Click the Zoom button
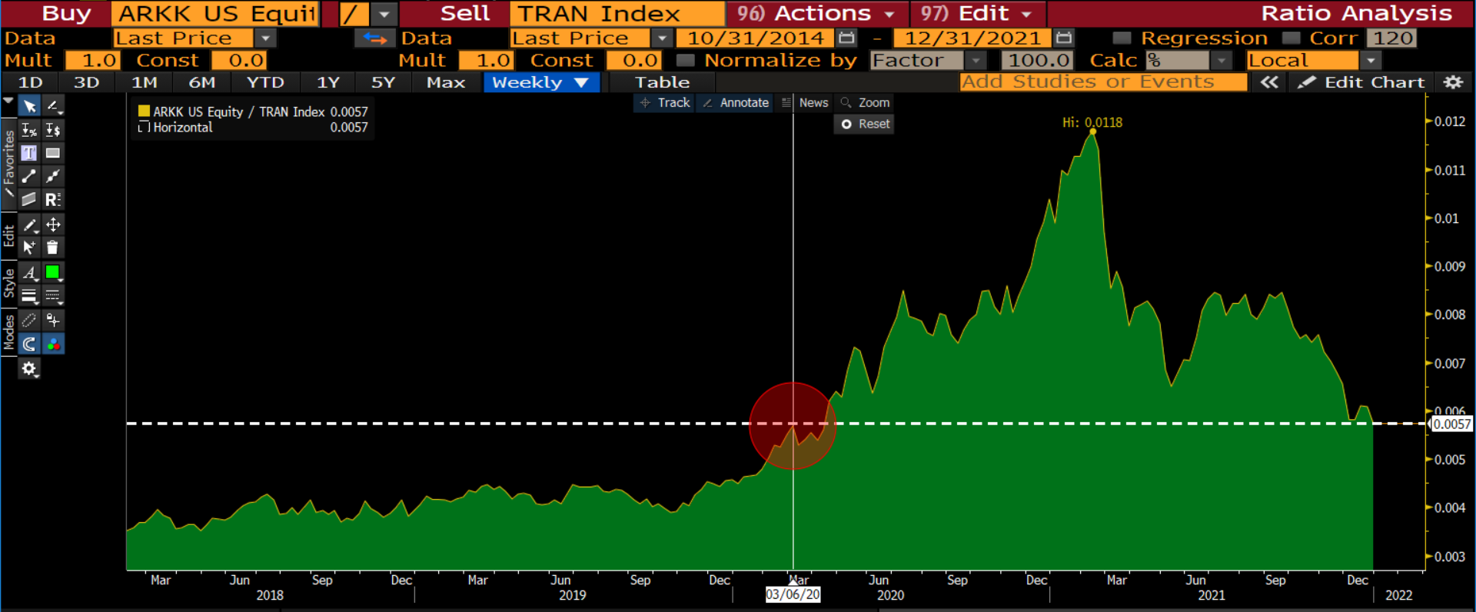The height and width of the screenshot is (612, 1476). click(x=865, y=102)
